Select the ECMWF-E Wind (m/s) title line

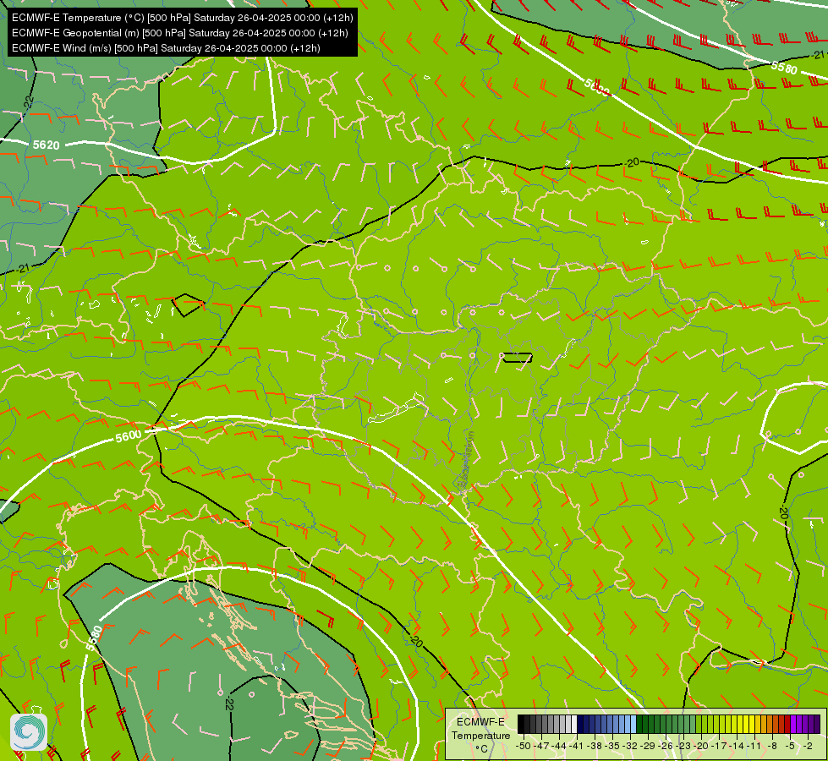point(166,48)
